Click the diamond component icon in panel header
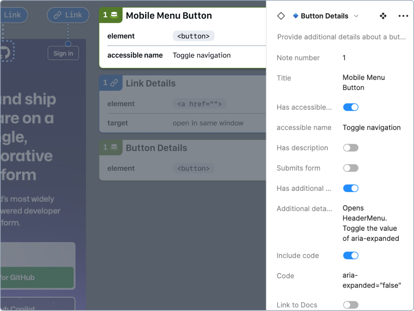Viewport: 414px width, 311px height. (281, 16)
